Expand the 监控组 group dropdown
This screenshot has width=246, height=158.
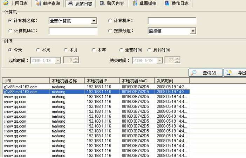click(193, 31)
